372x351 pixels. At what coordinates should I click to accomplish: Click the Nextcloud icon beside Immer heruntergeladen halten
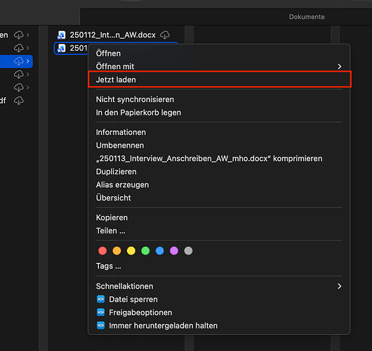[100, 325]
